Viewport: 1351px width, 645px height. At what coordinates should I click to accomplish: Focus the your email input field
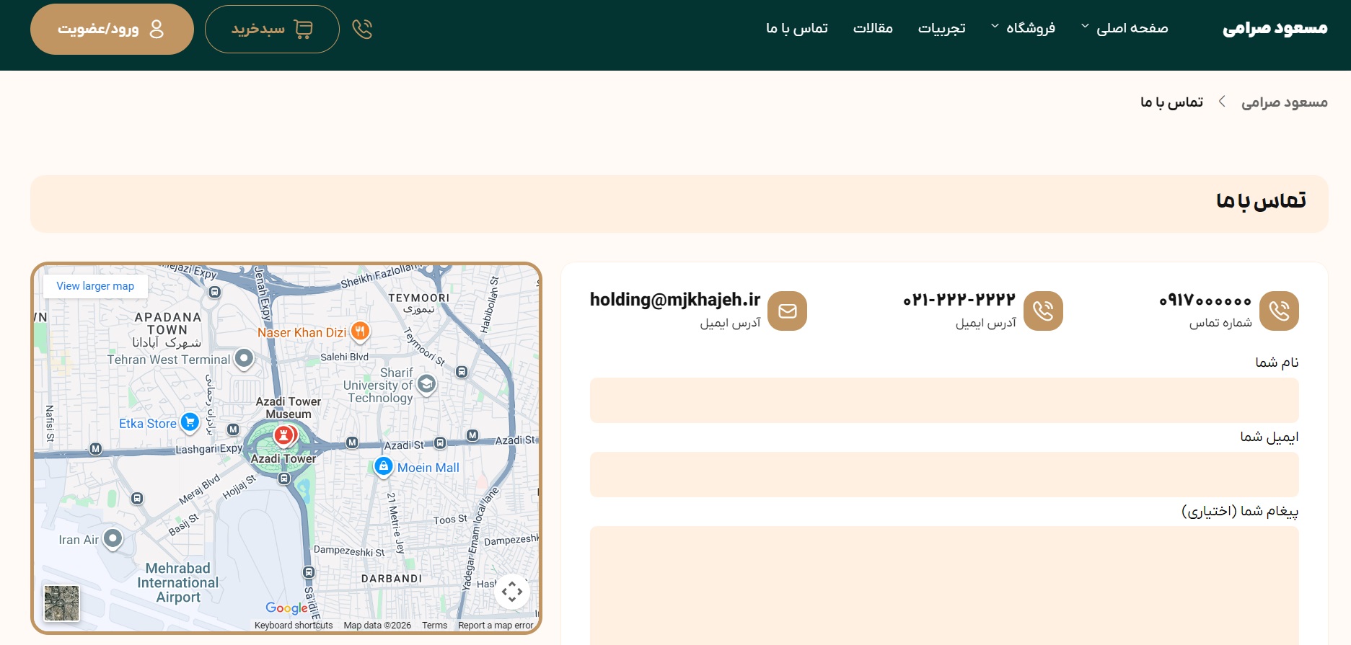(x=943, y=474)
